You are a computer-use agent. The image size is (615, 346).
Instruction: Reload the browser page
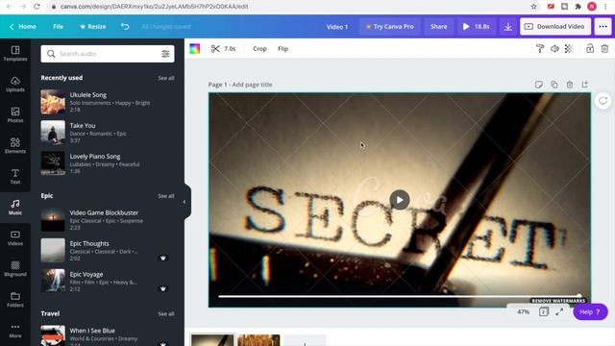point(37,7)
